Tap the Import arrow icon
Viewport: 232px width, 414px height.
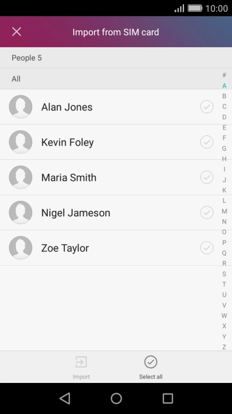pyautogui.click(x=81, y=362)
